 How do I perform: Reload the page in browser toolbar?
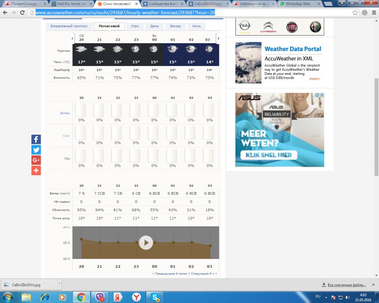22,12
